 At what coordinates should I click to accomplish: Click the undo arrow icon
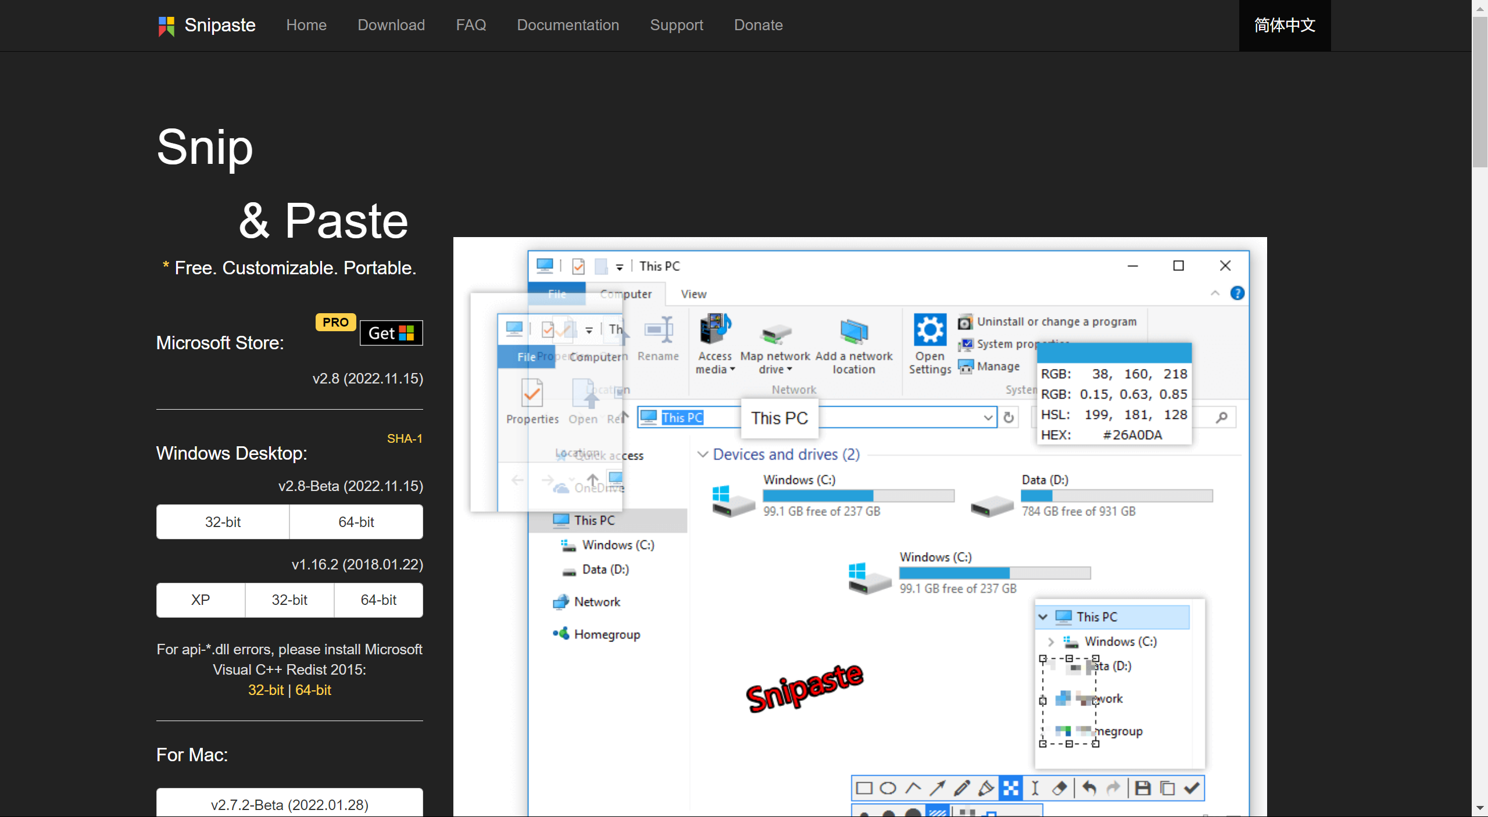tap(1089, 788)
